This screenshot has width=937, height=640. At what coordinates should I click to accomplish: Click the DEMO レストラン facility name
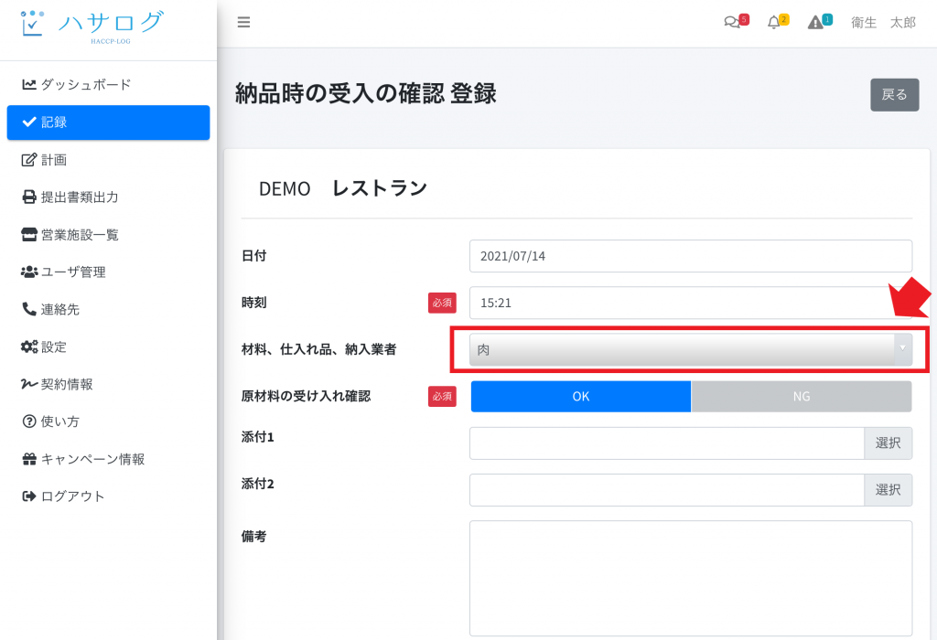[x=343, y=188]
